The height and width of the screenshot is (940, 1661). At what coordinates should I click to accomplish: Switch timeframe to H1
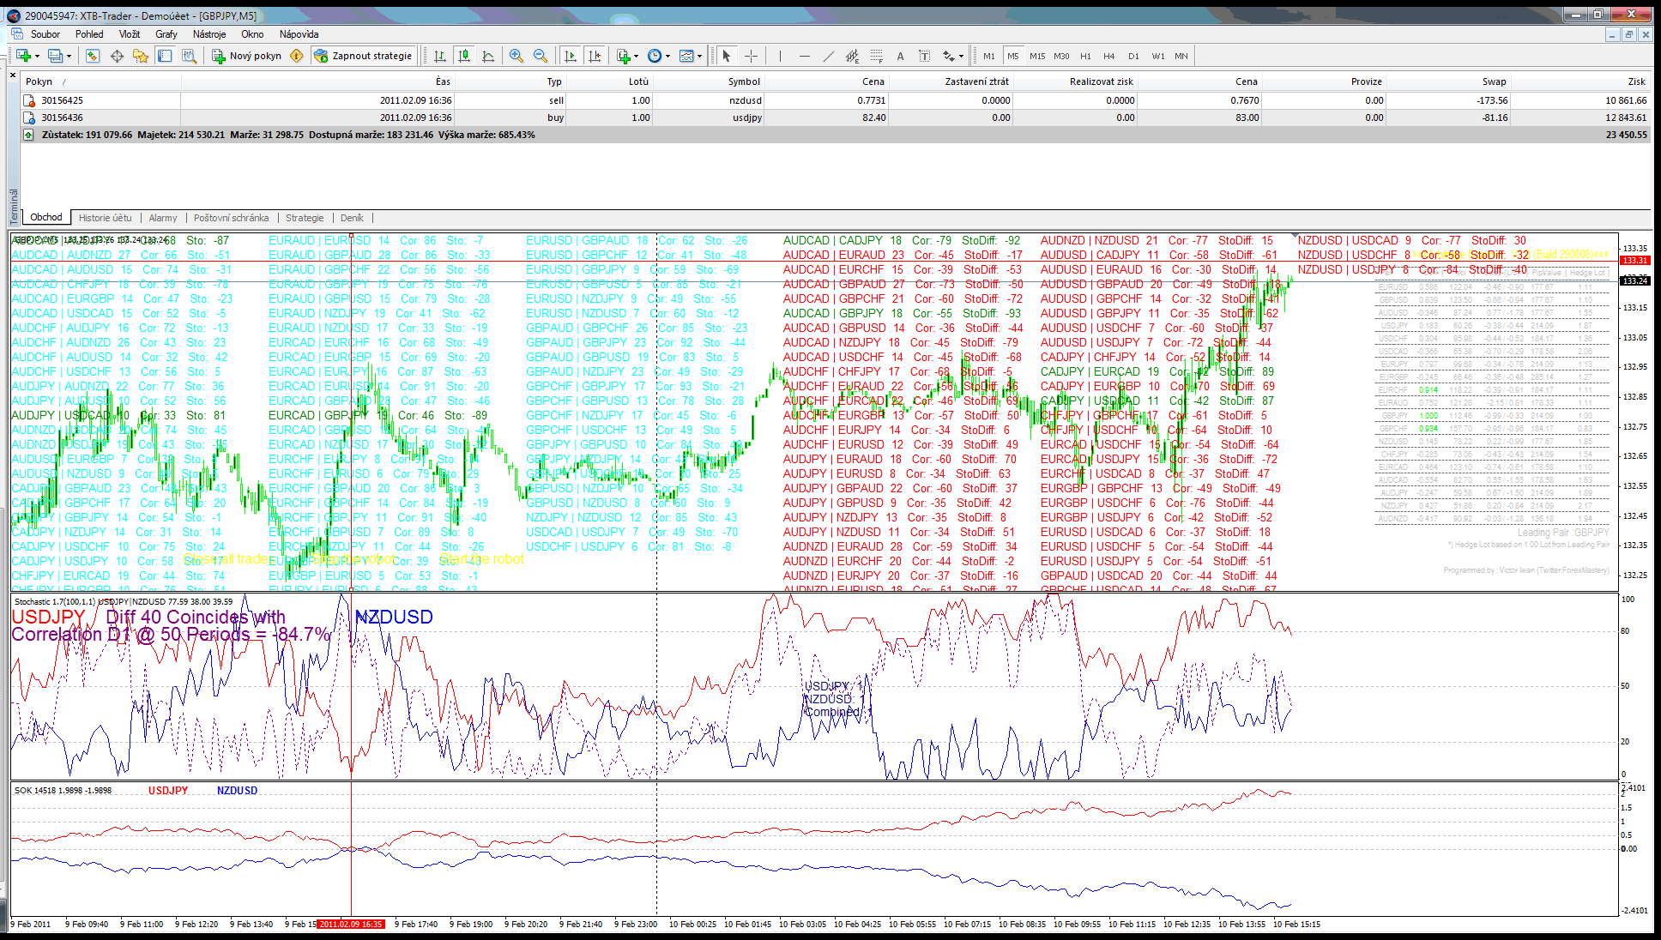pyautogui.click(x=1085, y=56)
